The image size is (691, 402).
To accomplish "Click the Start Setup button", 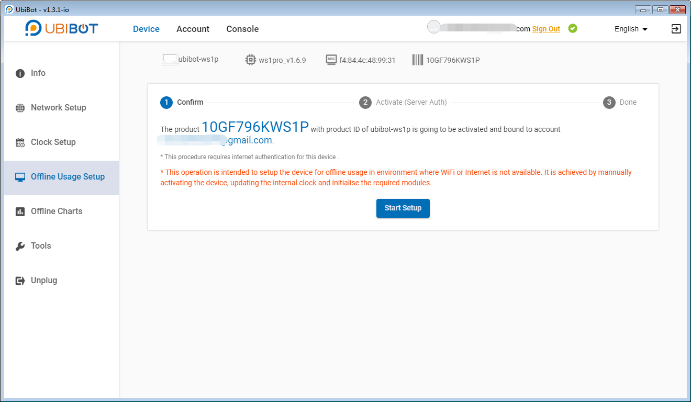I will pos(403,208).
